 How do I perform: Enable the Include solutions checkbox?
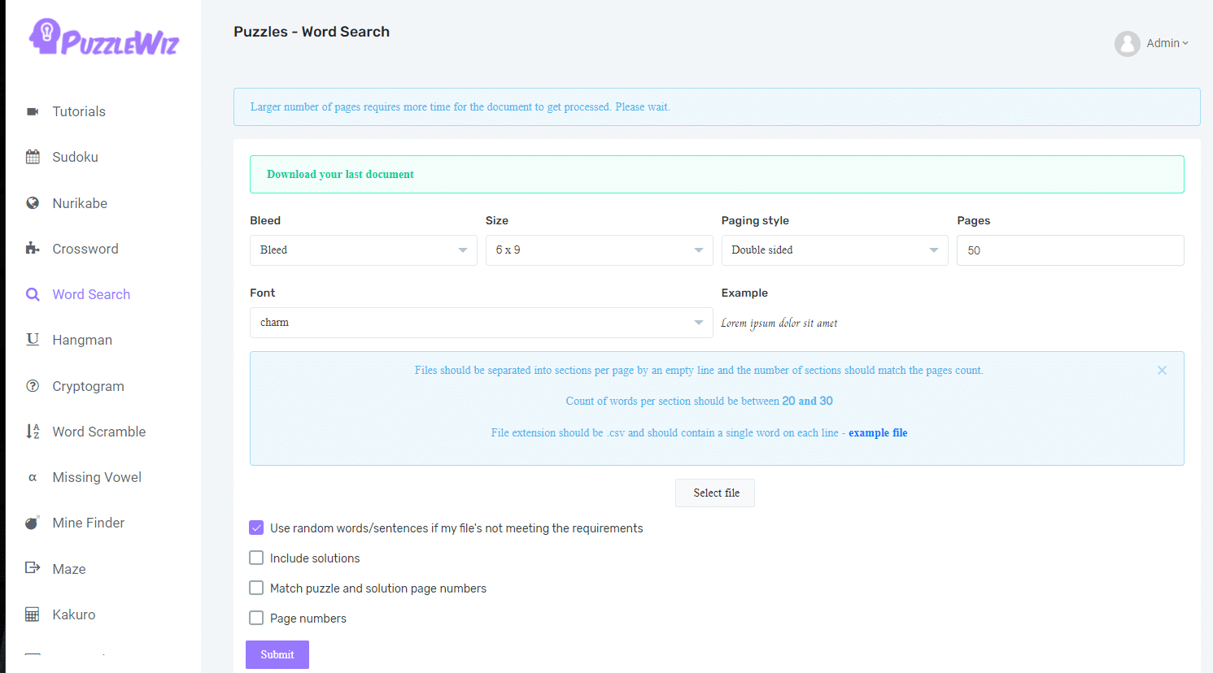256,558
